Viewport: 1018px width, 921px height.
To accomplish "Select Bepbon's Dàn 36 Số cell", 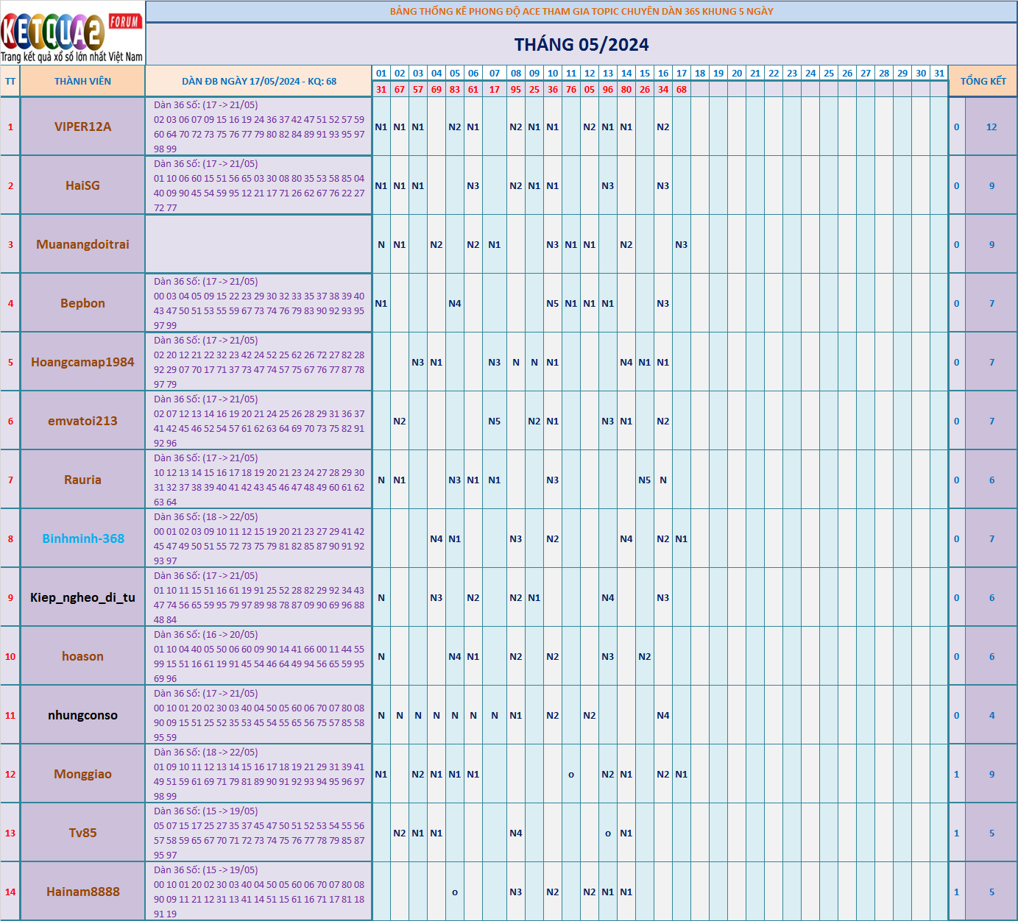I will (x=259, y=303).
